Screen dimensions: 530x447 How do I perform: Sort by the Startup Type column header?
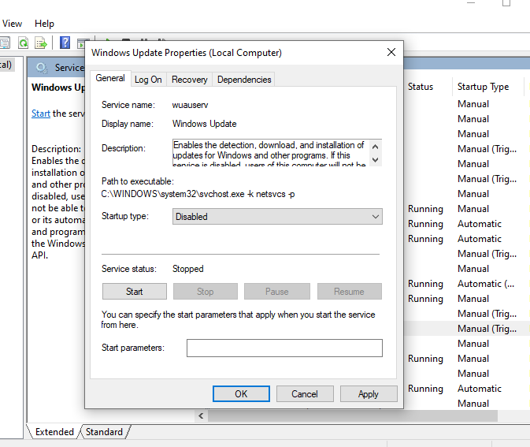(483, 87)
